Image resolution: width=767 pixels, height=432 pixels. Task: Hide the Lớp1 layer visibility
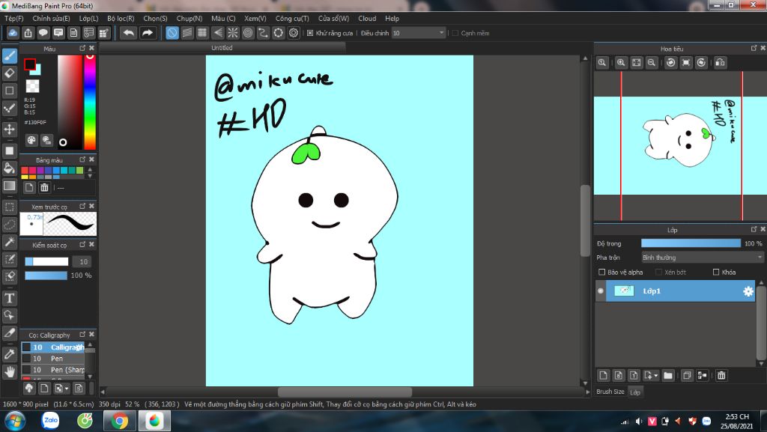tap(601, 290)
